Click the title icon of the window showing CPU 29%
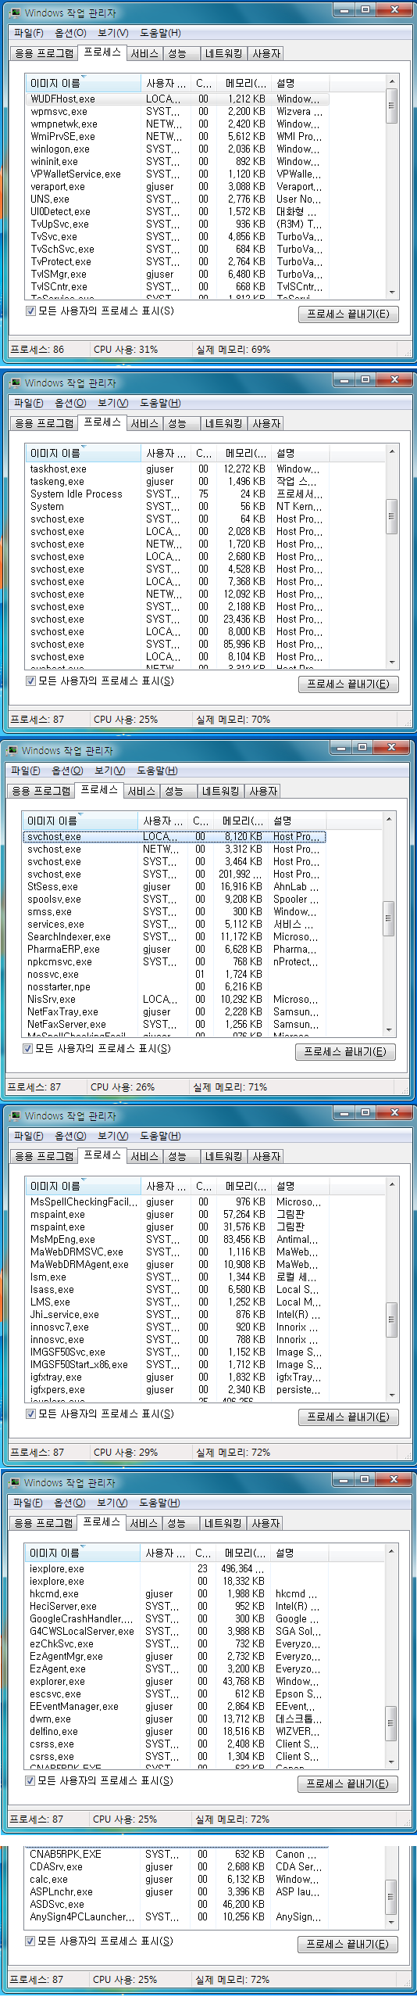Screen dimensions: 417x1997 12,1115
